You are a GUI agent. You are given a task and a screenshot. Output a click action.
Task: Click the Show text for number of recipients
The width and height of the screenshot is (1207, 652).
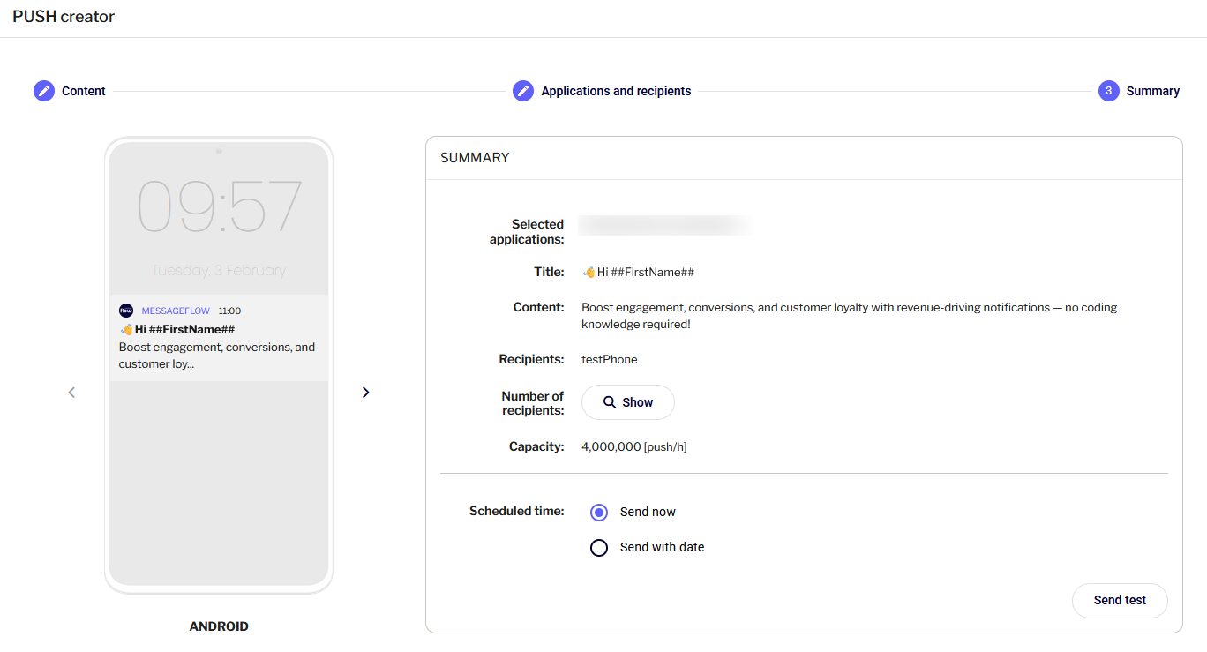(x=637, y=402)
